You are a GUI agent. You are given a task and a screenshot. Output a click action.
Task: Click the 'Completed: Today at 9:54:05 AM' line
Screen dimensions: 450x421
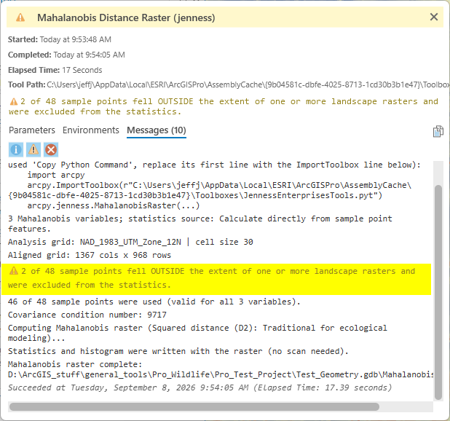click(66, 55)
